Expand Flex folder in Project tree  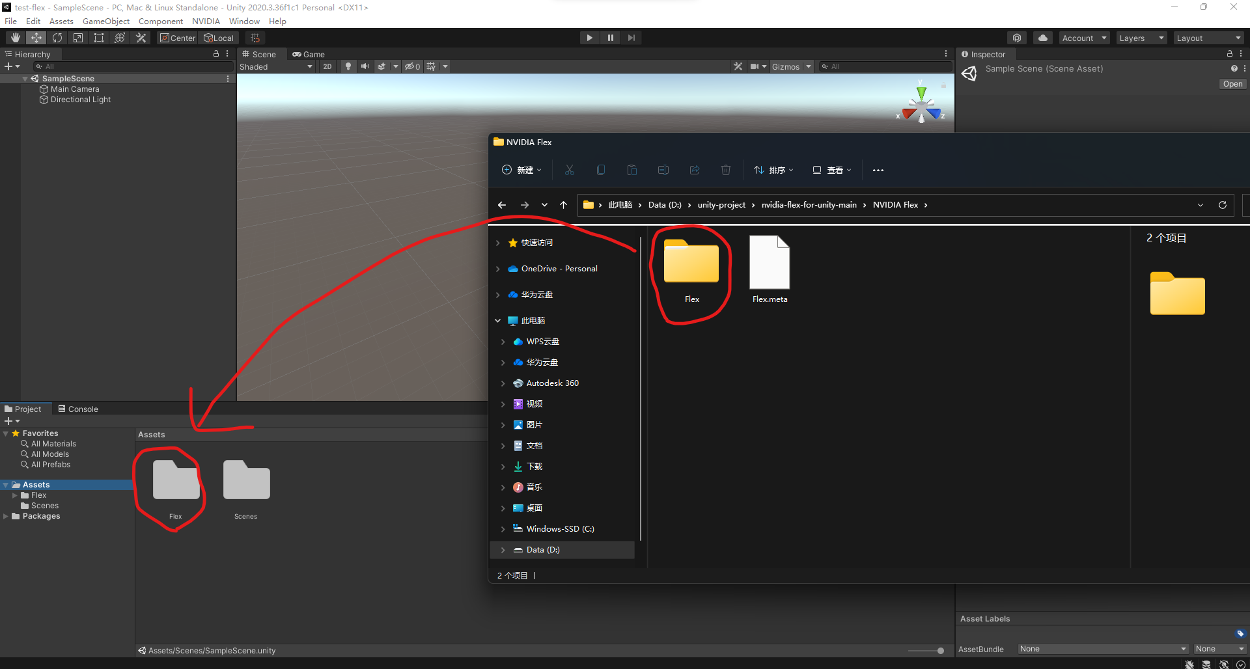point(15,495)
